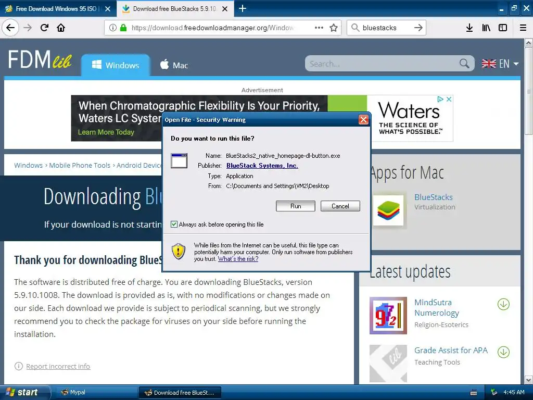Toggle the sidebar view icon
The height and width of the screenshot is (400, 533).
pyautogui.click(x=503, y=28)
